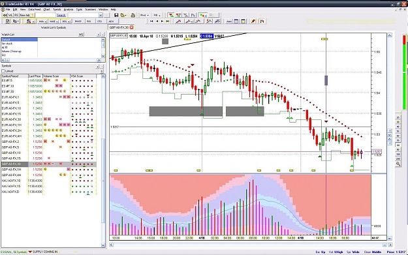Step back one bar button
408x255 pixels.
point(157,22)
